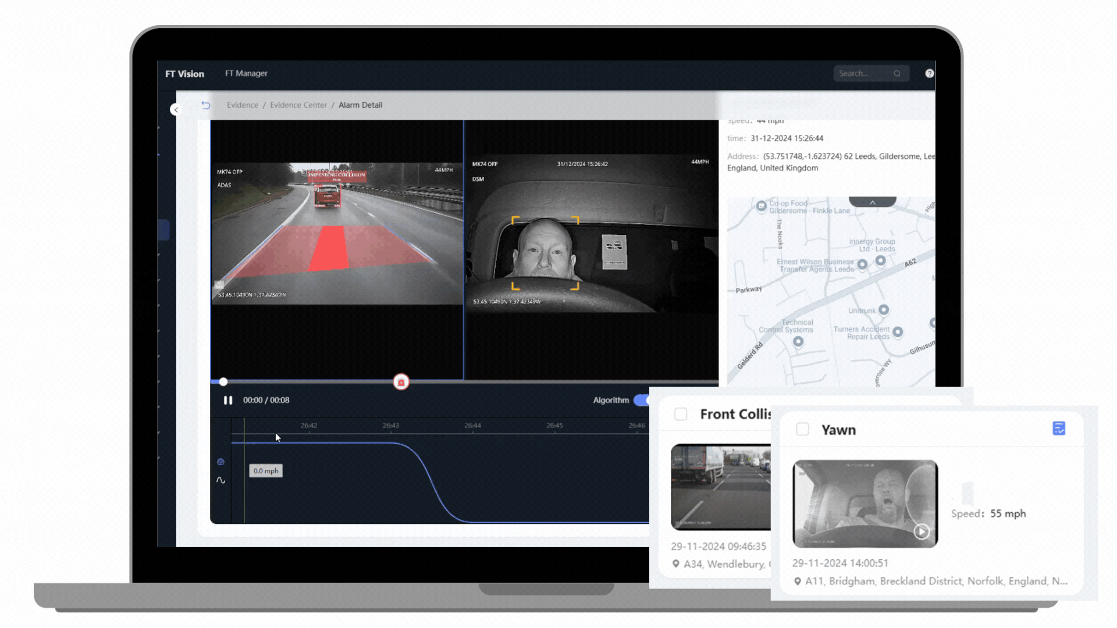Image resolution: width=1117 pixels, height=628 pixels.
Task: Collapse the left sidebar with chevron
Action: [176, 109]
